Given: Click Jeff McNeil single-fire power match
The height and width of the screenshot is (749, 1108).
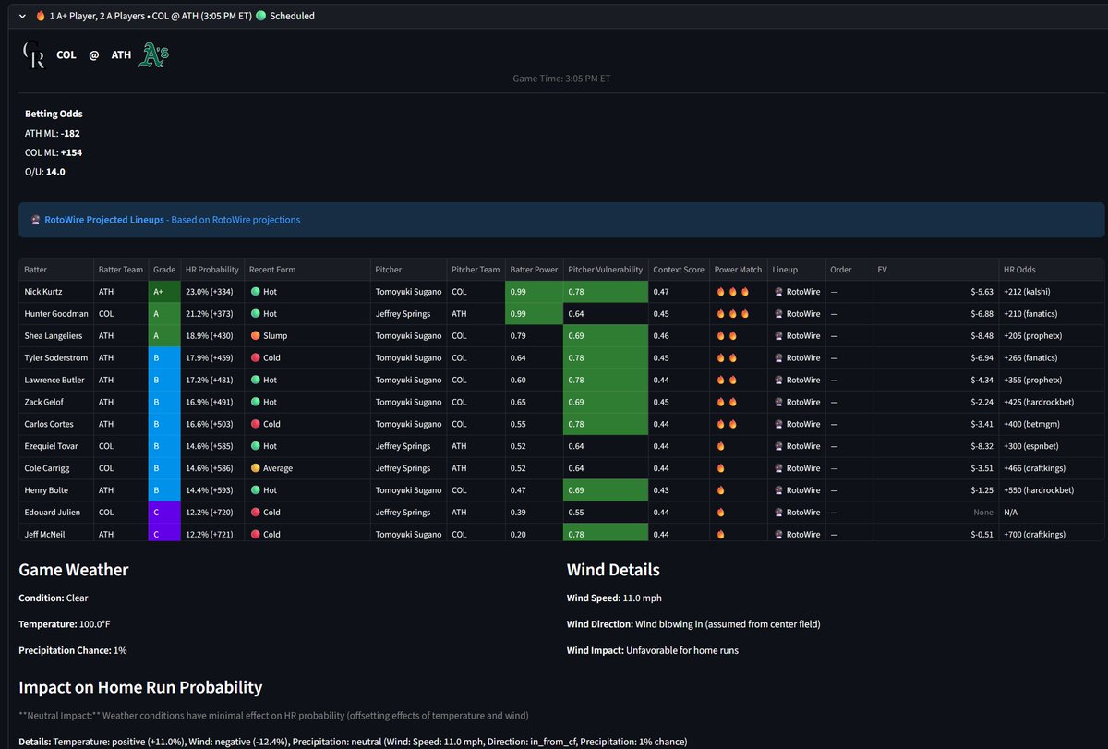Looking at the screenshot, I should [x=720, y=535].
